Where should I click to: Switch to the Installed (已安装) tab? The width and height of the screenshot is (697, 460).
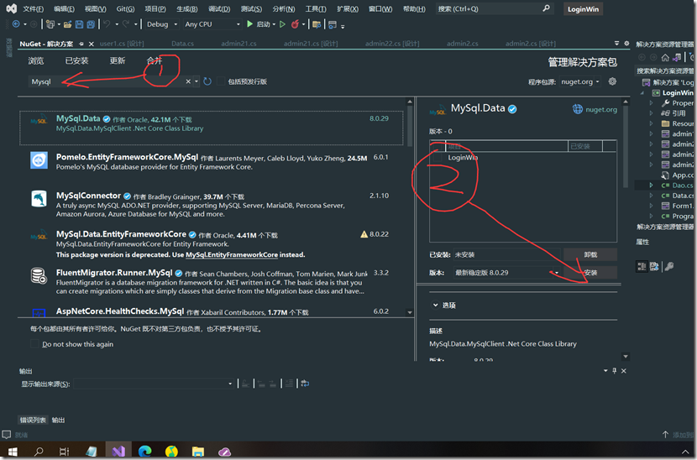[x=76, y=61]
